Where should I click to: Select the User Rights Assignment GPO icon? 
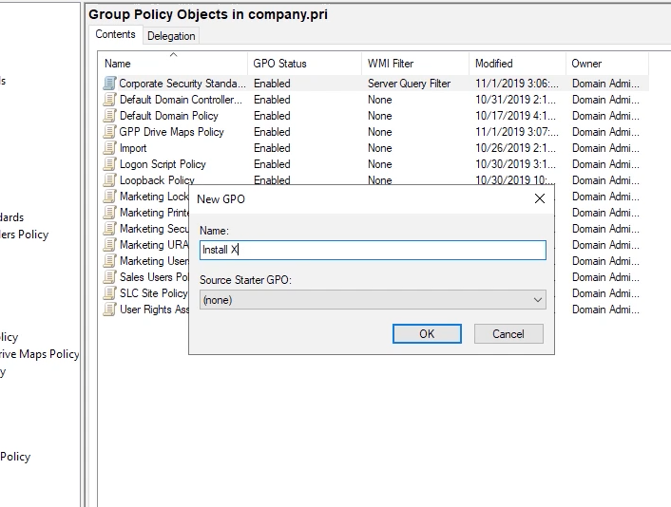click(110, 310)
